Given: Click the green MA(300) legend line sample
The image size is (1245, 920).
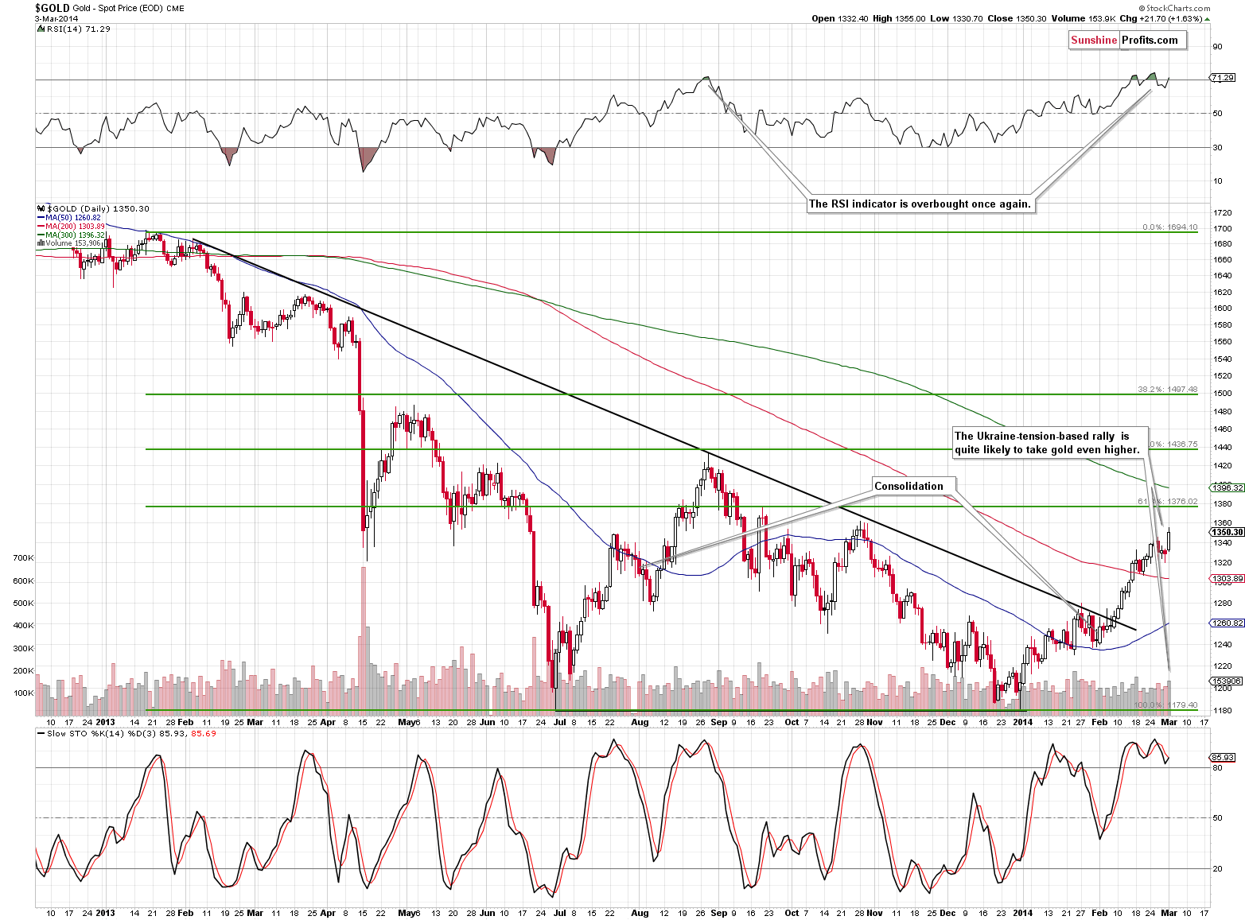Looking at the screenshot, I should [x=41, y=235].
